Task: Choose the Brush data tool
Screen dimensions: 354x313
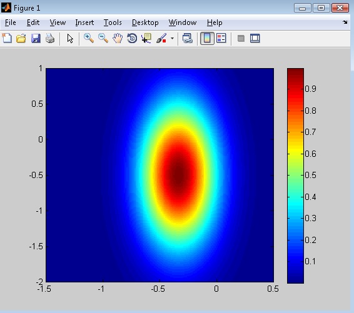Action: click(x=161, y=38)
